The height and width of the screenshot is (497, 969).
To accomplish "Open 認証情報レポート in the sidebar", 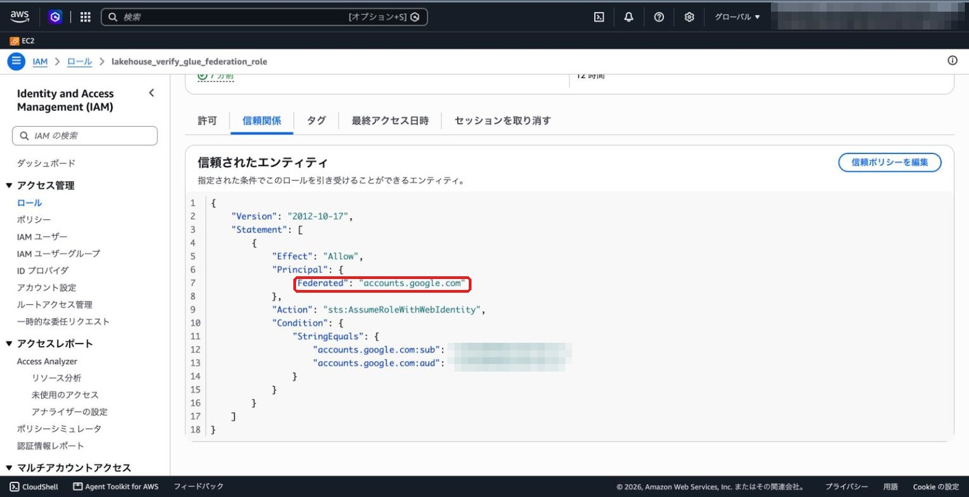I will (51, 446).
